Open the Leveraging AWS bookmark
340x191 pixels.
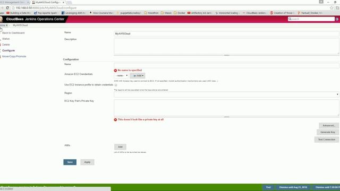[x=74, y=13]
